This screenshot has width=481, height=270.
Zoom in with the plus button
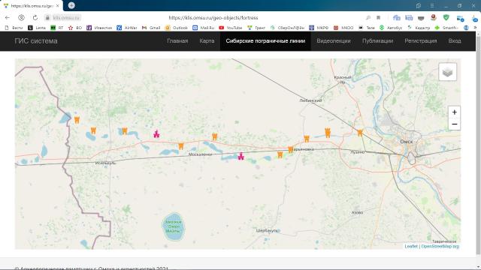pos(454,112)
